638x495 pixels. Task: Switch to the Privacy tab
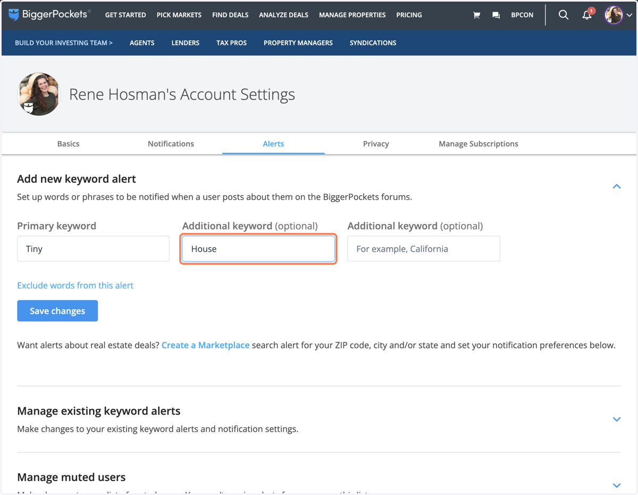click(376, 144)
